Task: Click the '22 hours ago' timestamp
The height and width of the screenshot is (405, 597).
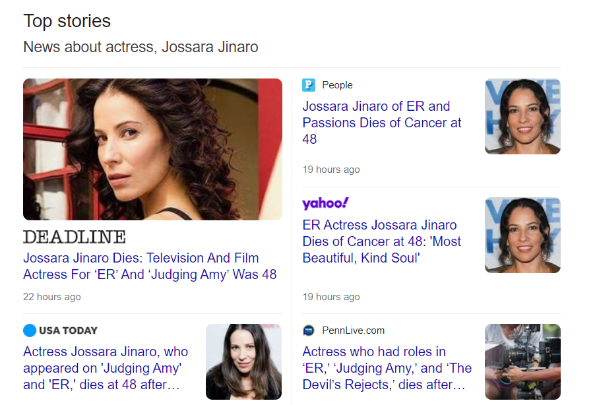Action: [x=52, y=297]
